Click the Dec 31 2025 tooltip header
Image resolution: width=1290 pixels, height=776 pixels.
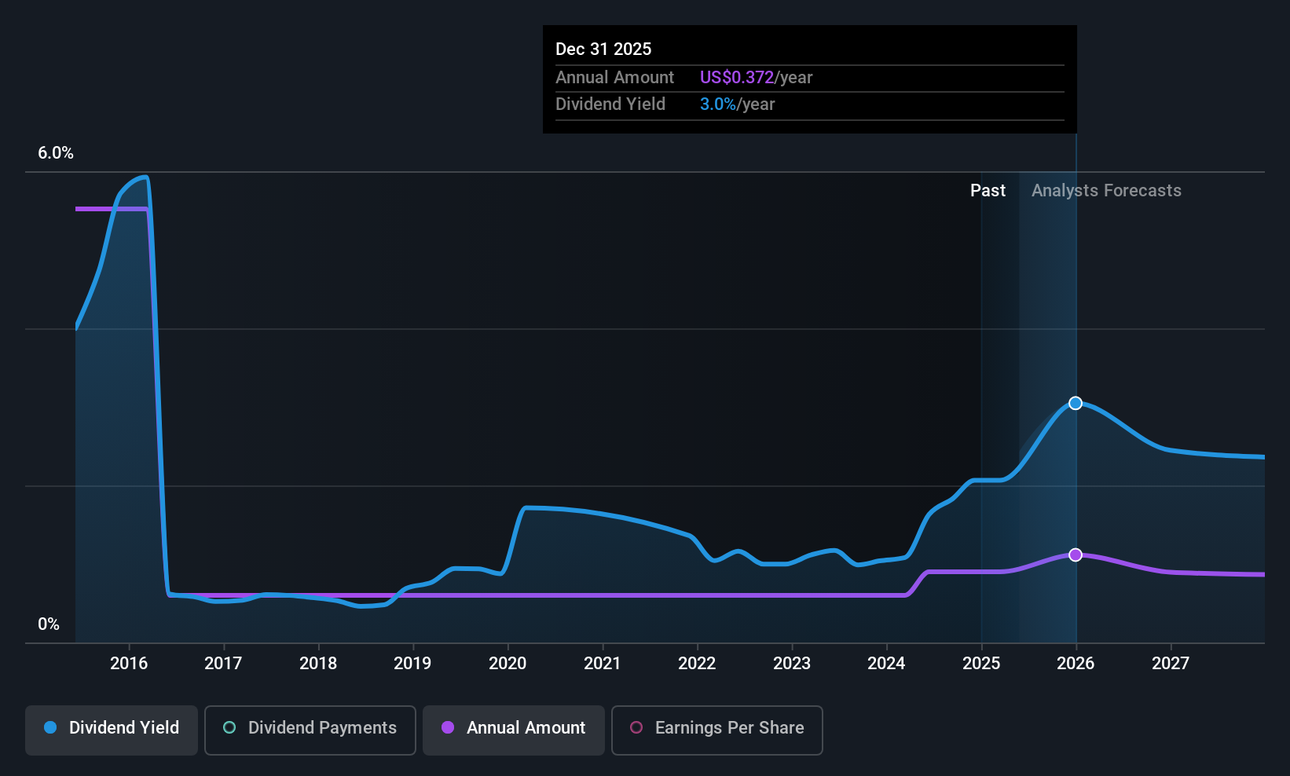[x=603, y=49]
